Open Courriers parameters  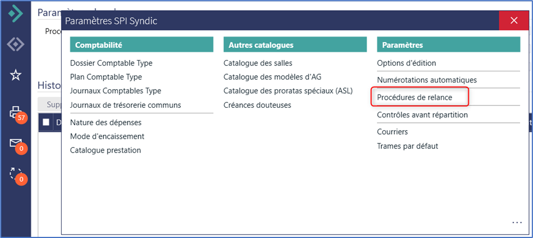click(392, 132)
